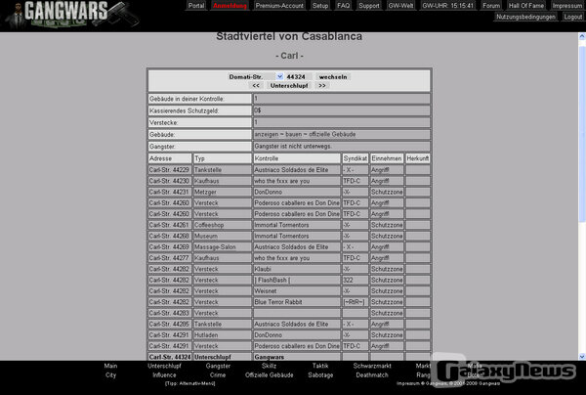
Task: Click Carl-Str. 44229 address
Action: [x=169, y=170]
